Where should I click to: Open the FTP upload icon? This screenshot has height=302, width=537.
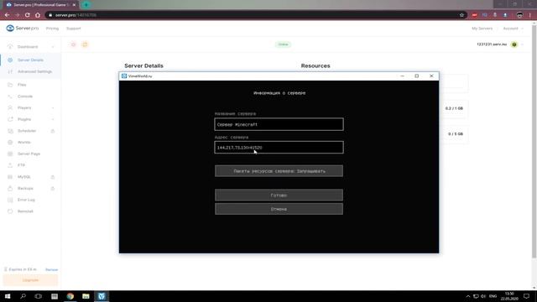(x=10, y=165)
